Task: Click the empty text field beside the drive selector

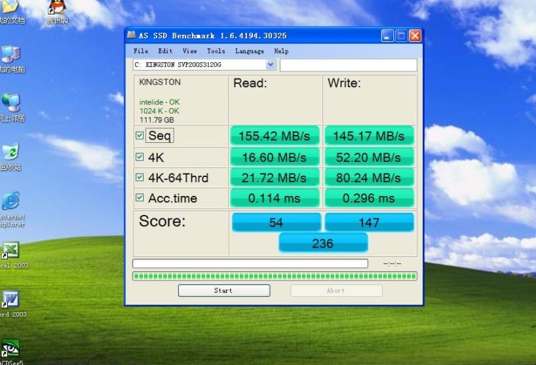Action: click(x=348, y=65)
